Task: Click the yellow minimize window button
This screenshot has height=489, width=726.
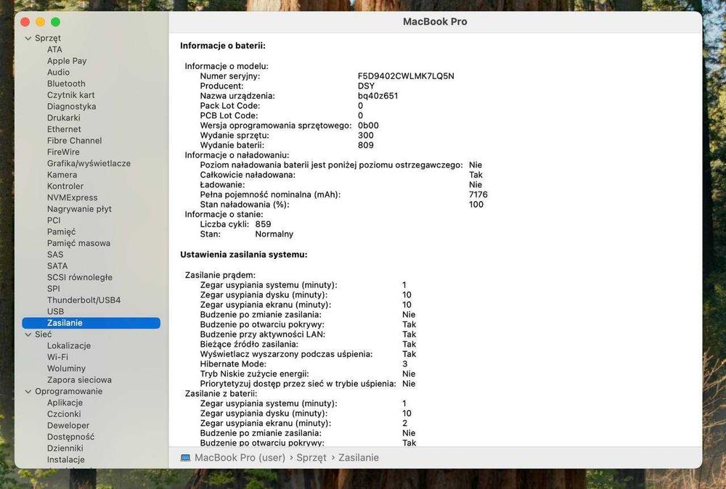Action: pos(40,22)
